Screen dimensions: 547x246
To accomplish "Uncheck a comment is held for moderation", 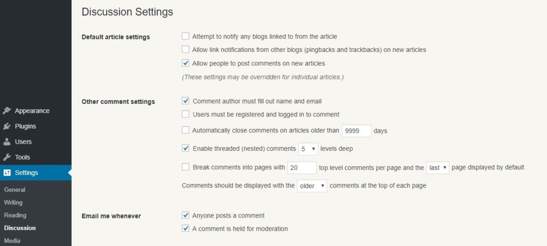I will [x=185, y=229].
